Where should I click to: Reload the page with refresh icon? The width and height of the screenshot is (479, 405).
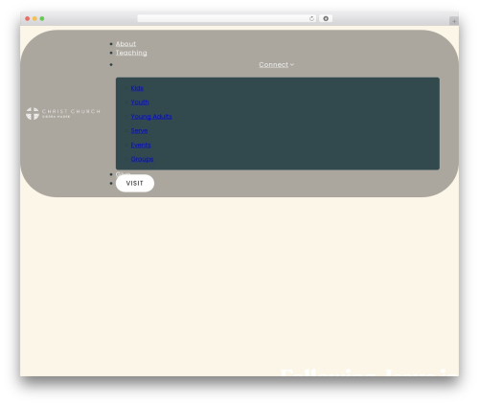311,18
